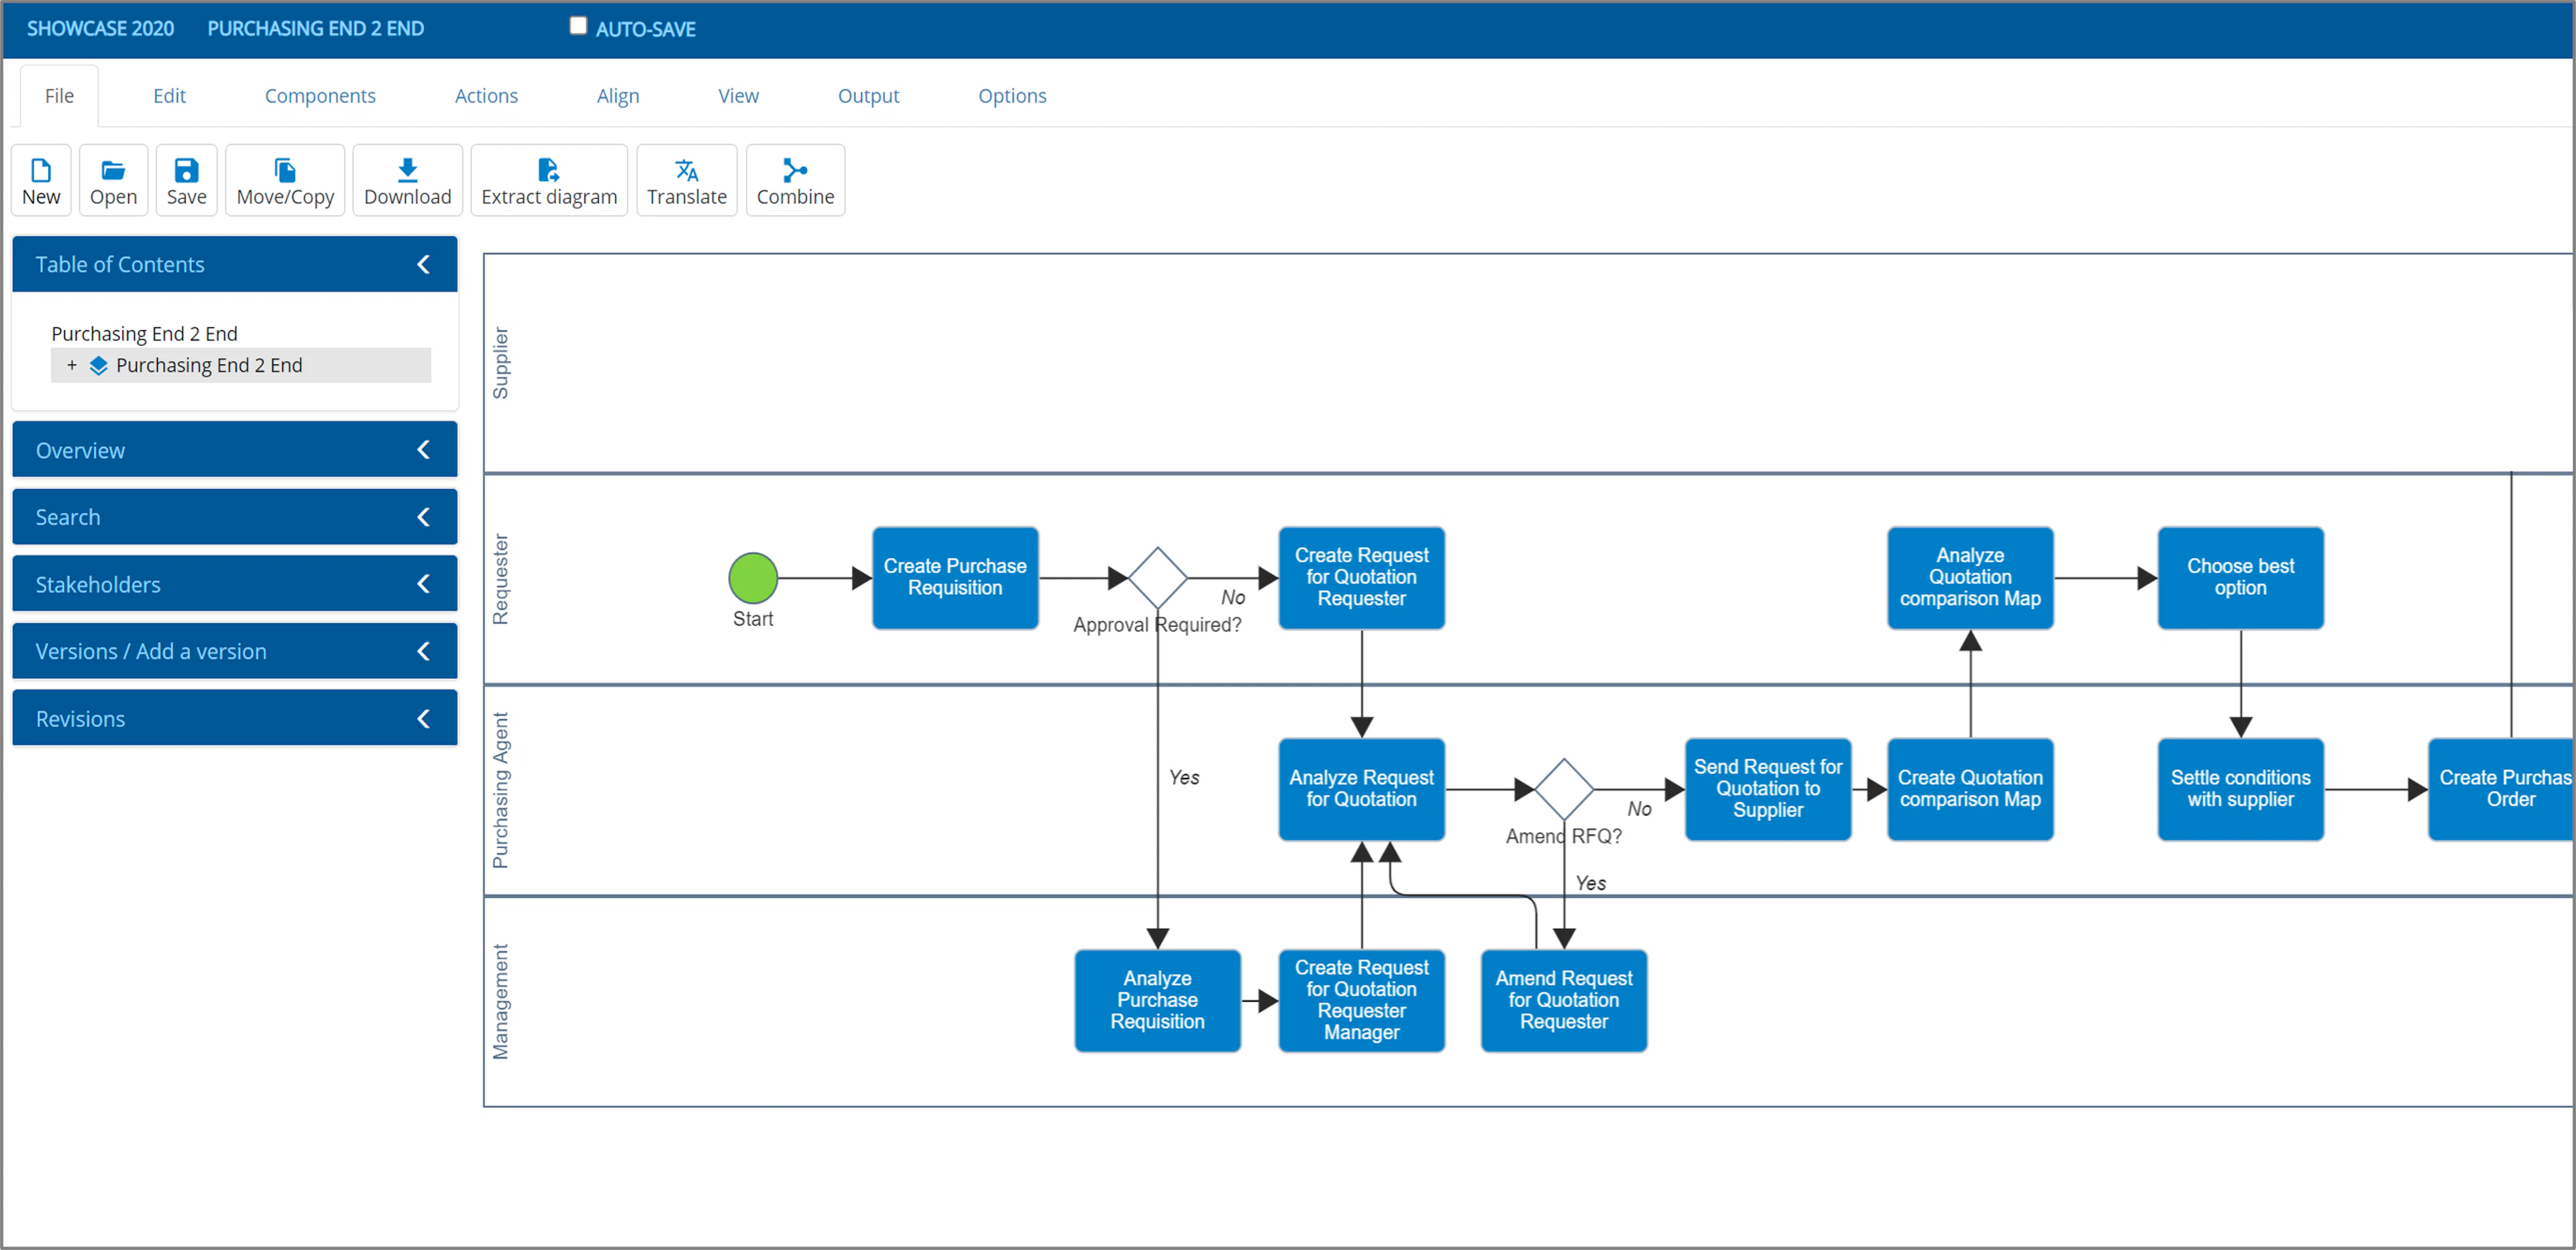Open the Actions menu

[486, 95]
